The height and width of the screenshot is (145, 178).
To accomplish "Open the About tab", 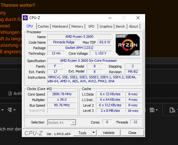I will click(x=133, y=26).
